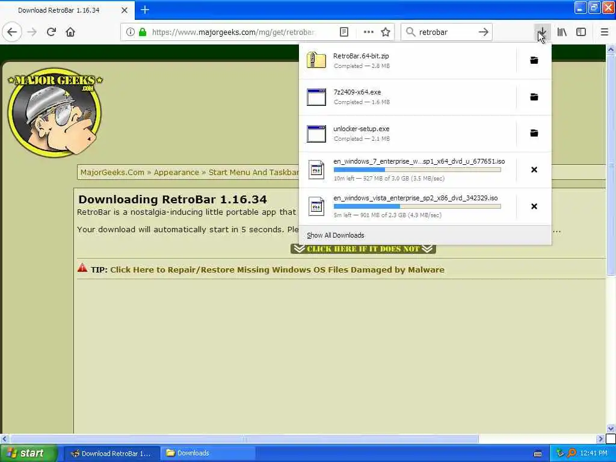The image size is (616, 462).
Task: Show site information icon in address bar
Action: [x=131, y=32]
